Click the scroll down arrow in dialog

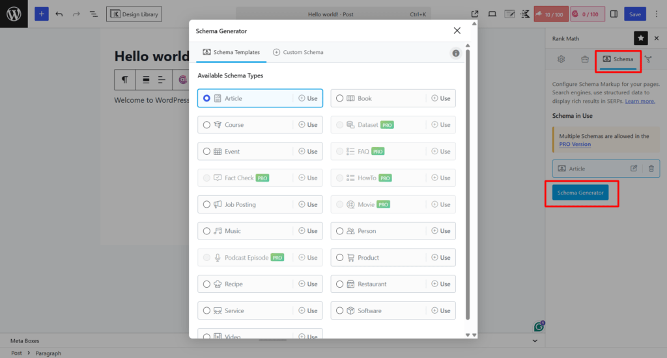(x=468, y=335)
